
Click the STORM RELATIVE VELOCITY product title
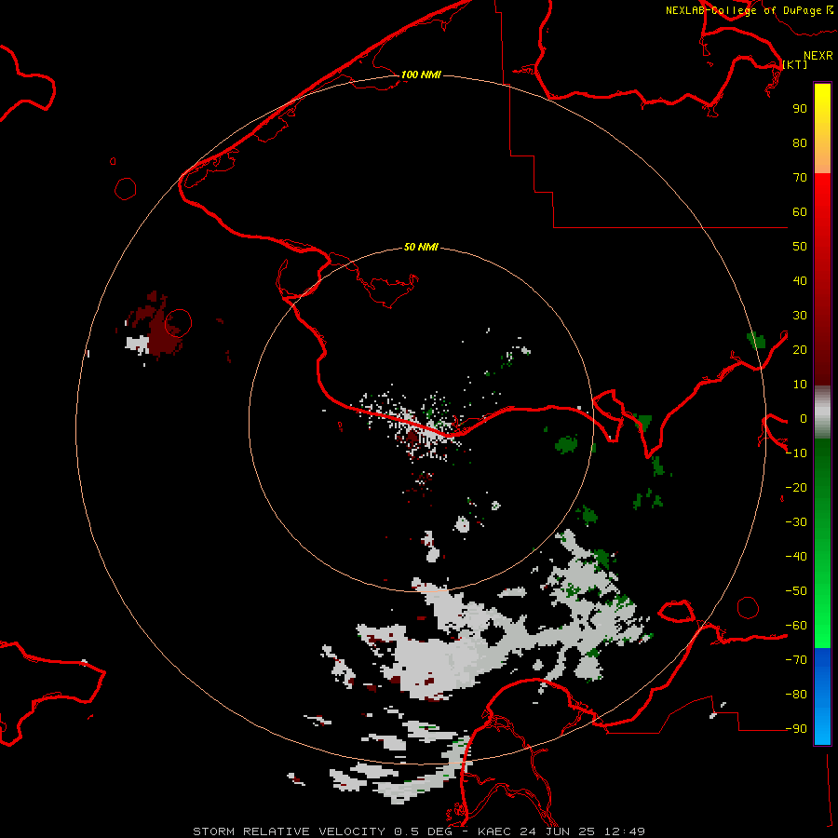[290, 831]
